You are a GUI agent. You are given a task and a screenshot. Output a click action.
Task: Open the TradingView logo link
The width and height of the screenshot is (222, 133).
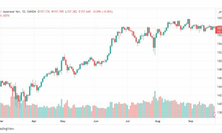click(7, 129)
